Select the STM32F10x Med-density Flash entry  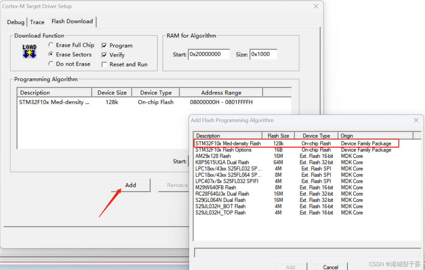[x=228, y=143]
